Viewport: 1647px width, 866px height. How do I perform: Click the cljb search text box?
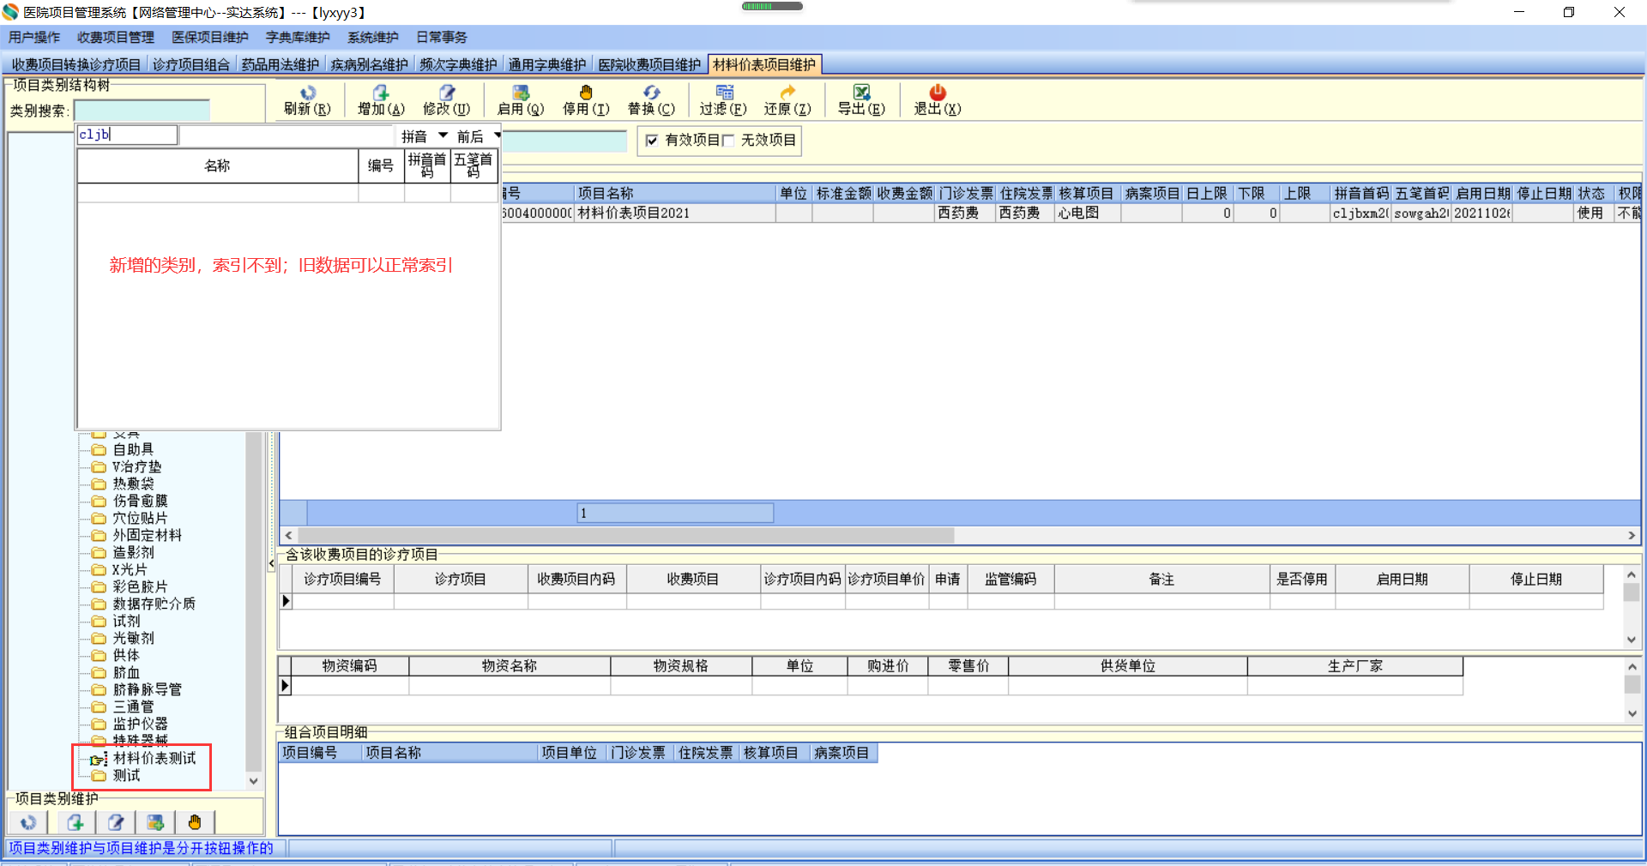[x=127, y=135]
